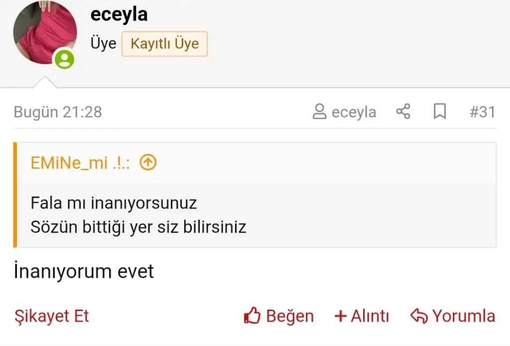Click the reply arrow icon beside Yorumla
Image resolution: width=510 pixels, height=346 pixels.
pyautogui.click(x=419, y=316)
